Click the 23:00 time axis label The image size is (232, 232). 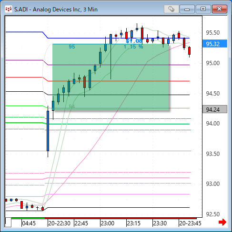point(108,223)
